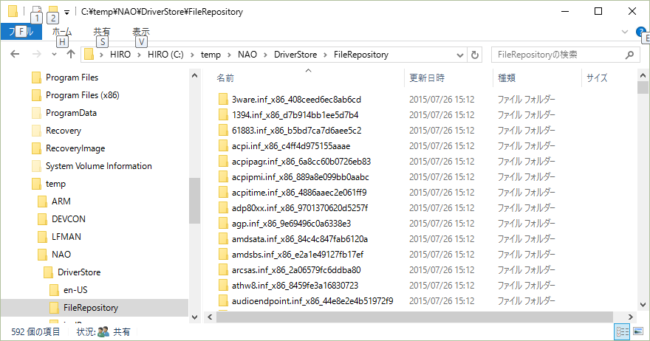The image size is (650, 341).
Task: Switch to details view in status bar
Action: (621, 332)
